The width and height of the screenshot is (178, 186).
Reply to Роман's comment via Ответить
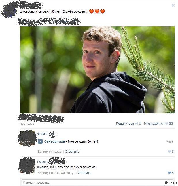click(x=84, y=173)
